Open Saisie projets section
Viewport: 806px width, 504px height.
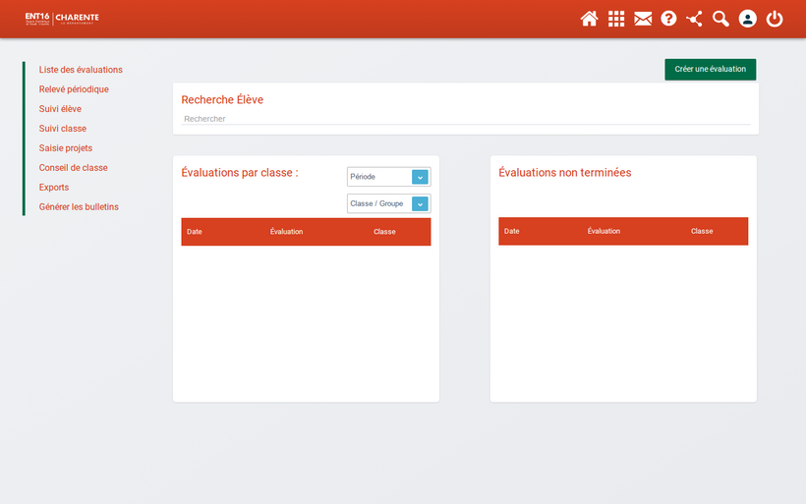pos(66,148)
